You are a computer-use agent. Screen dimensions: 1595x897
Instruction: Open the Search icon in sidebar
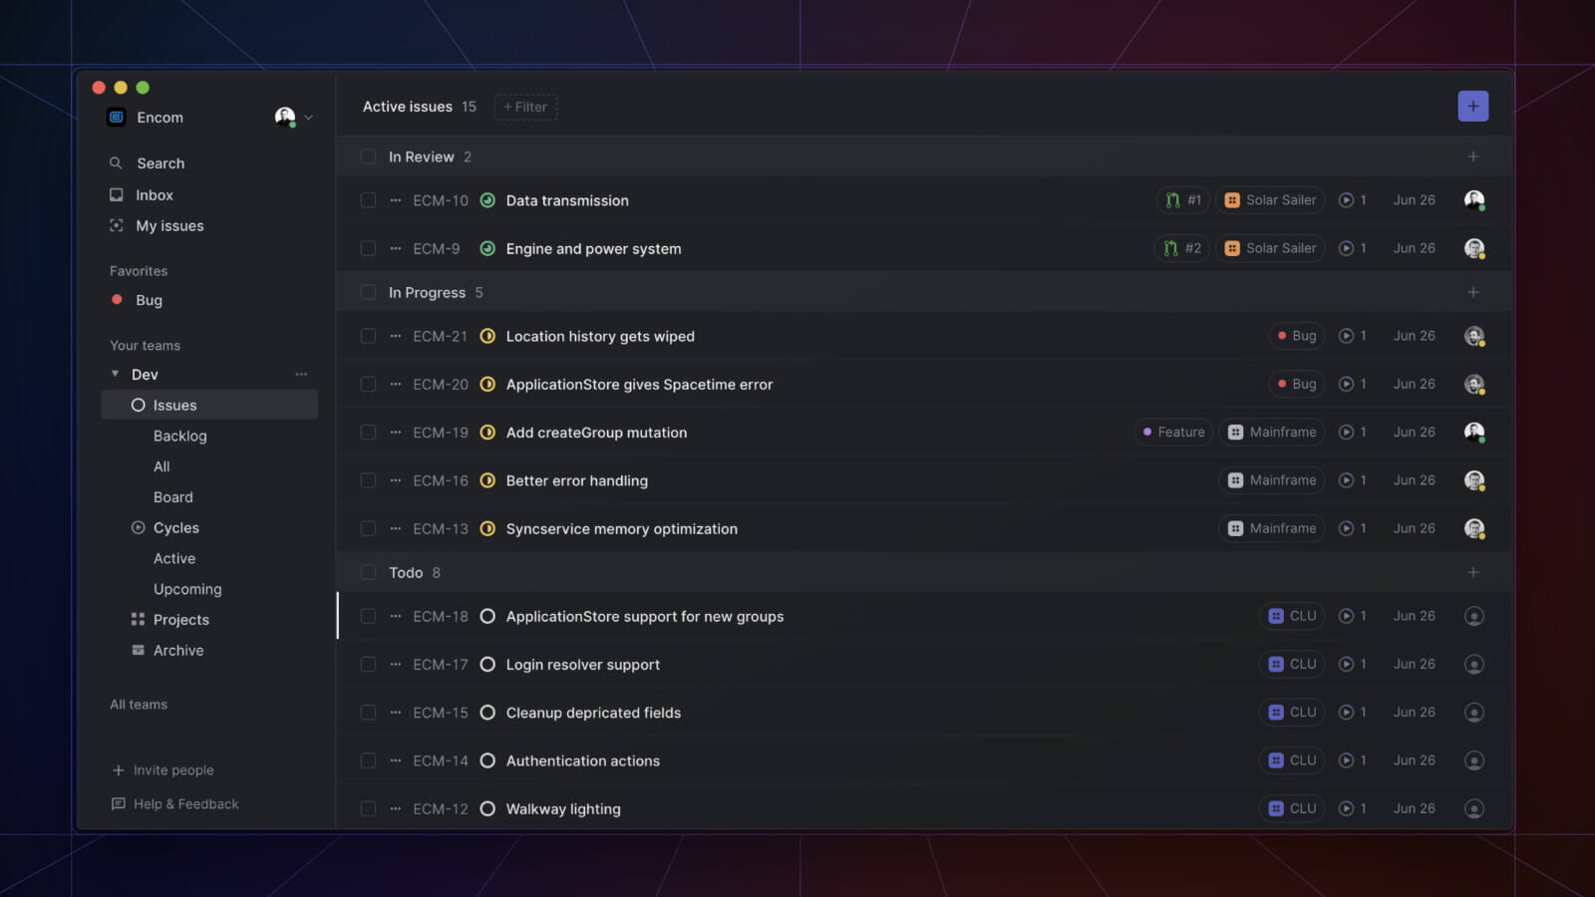(x=116, y=163)
